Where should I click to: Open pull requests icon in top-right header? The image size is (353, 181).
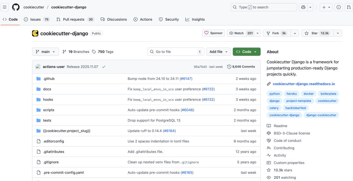point(349,7)
